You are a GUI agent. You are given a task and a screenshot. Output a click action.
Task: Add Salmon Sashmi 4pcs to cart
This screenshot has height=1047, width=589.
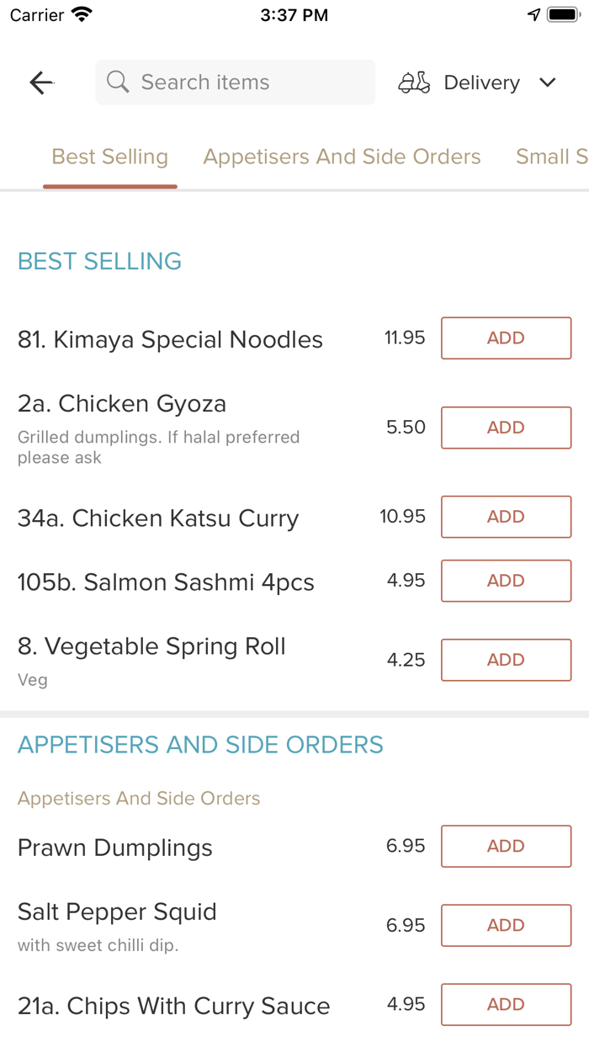[x=505, y=581]
